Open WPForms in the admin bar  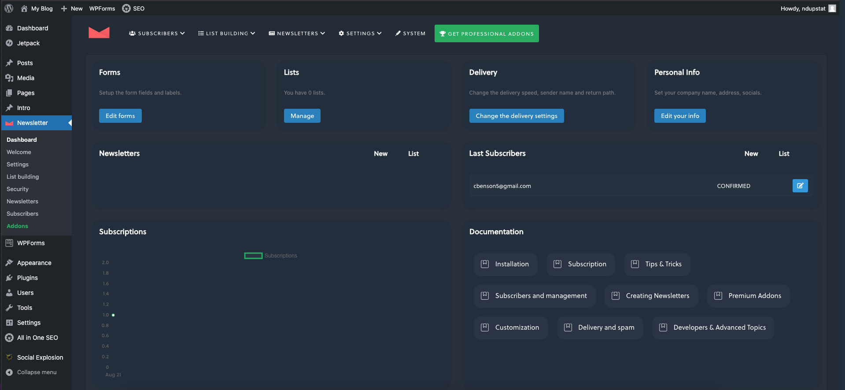tap(102, 8)
